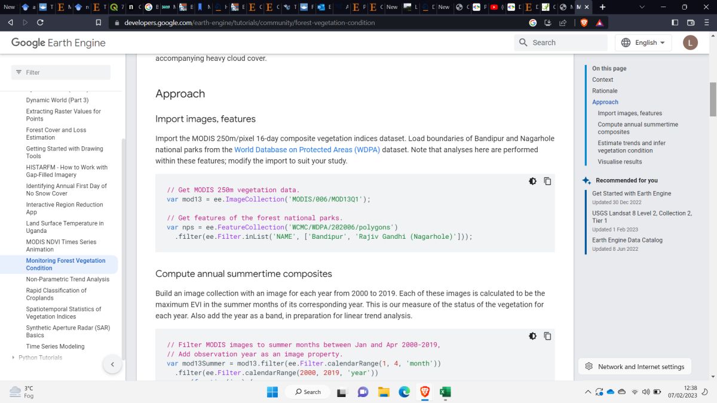Open Brave Shields lion icon
717x403 pixels.
click(x=584, y=23)
